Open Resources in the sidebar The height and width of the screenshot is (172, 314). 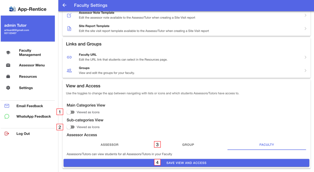pos(28,77)
